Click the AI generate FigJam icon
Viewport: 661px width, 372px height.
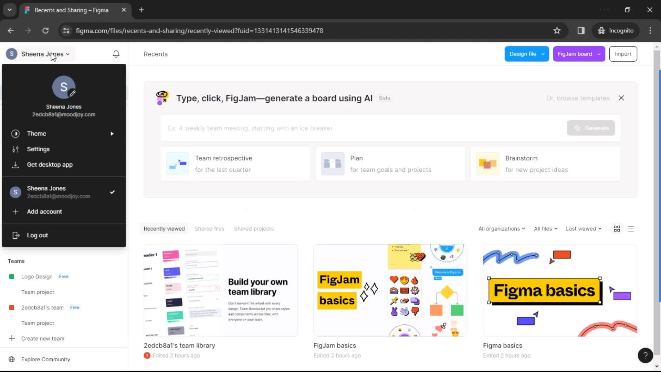tap(162, 98)
